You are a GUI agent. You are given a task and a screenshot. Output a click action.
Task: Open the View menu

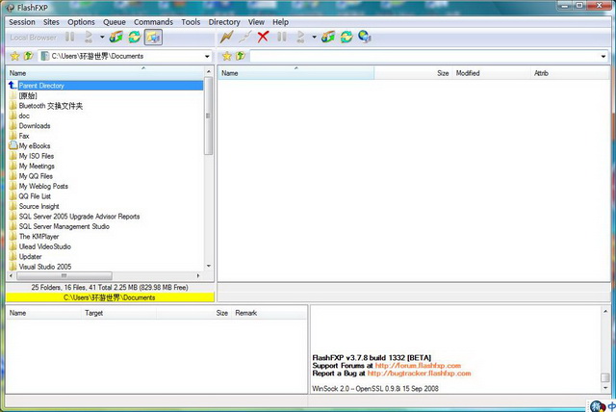point(256,22)
